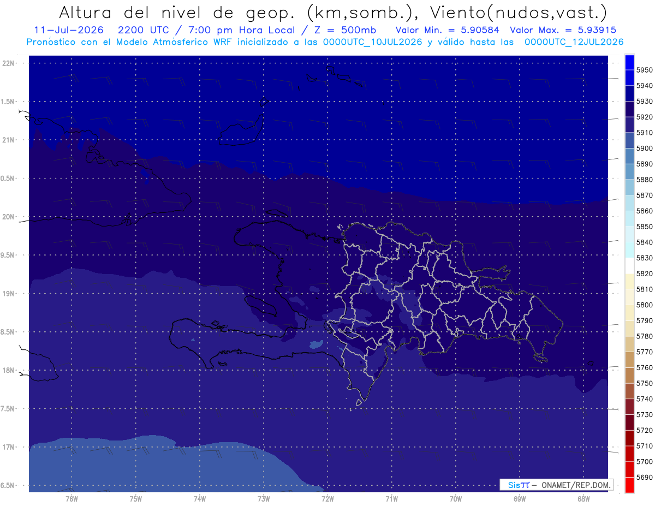Image resolution: width=655 pixels, height=506 pixels.
Task: Click the 5950 legend label
Action: [645, 70]
